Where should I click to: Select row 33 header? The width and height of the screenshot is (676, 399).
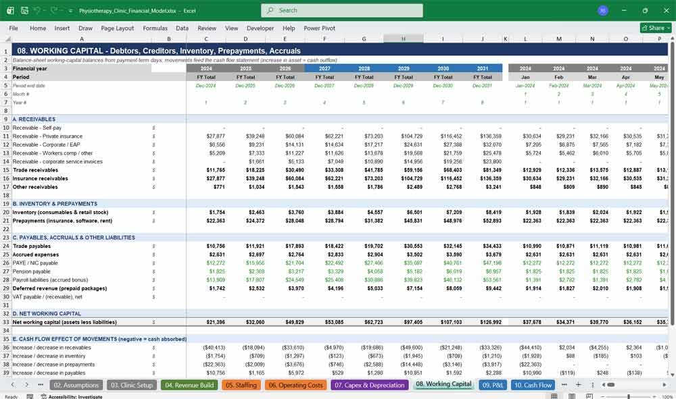click(6, 322)
